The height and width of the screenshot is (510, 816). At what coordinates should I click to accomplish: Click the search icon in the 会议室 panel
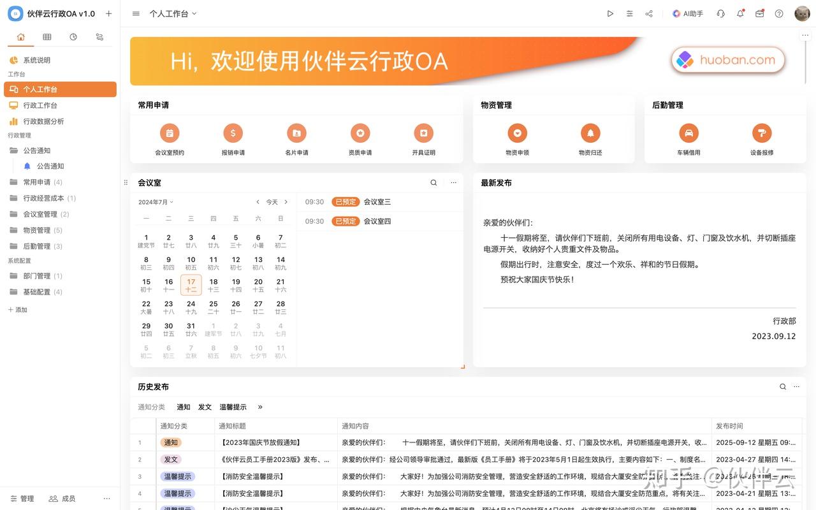(433, 182)
